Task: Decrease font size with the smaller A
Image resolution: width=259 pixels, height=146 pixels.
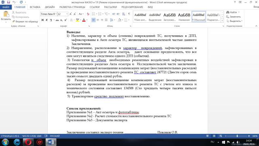Action: pos(74,14)
